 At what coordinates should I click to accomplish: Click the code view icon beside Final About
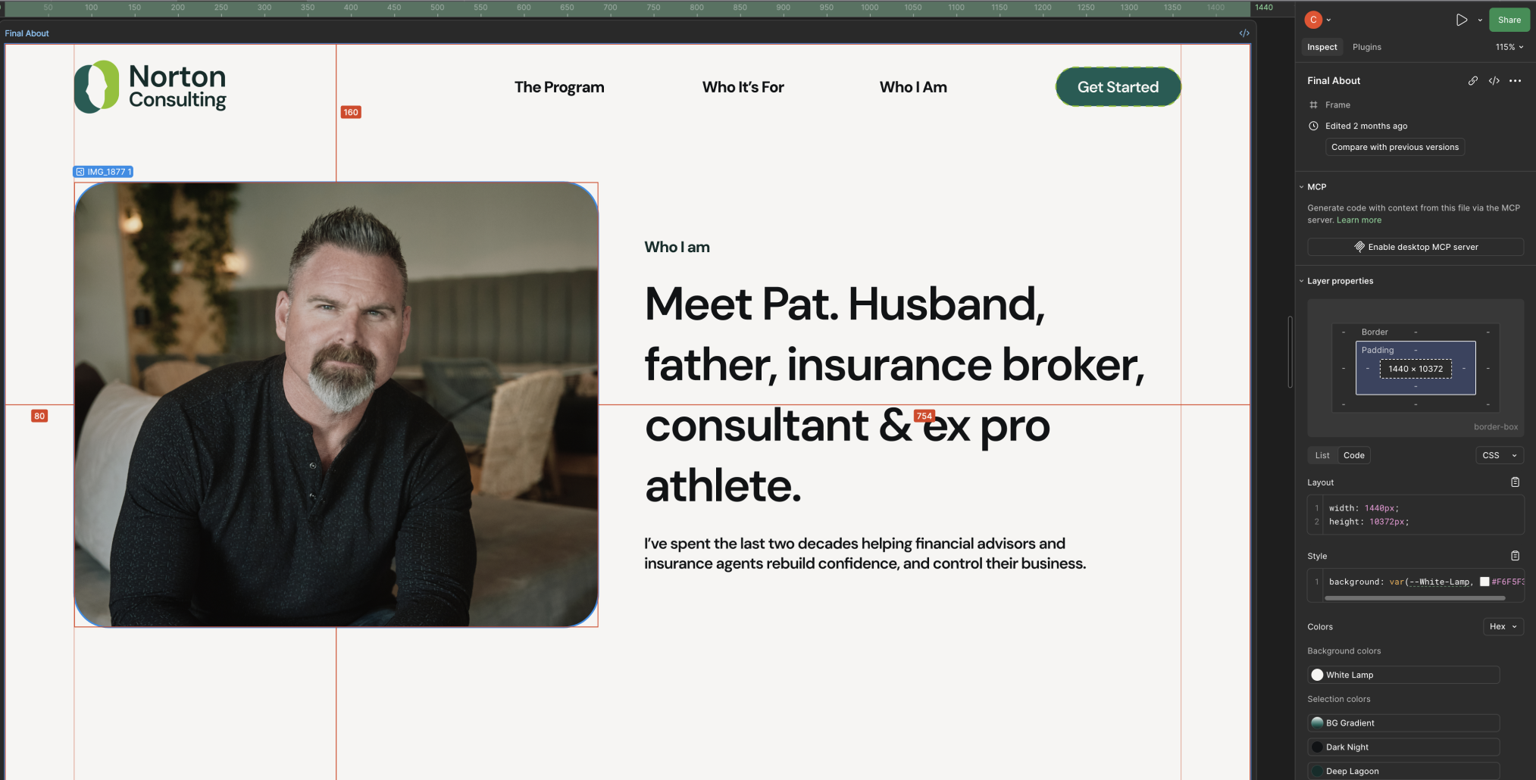coord(1494,81)
